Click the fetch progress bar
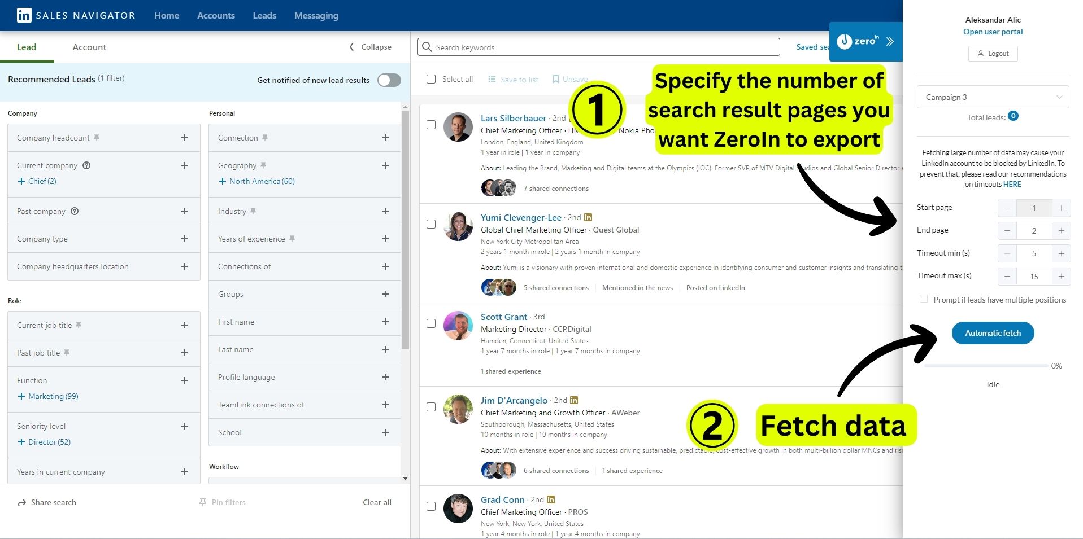This screenshot has width=1083, height=539. tap(986, 366)
